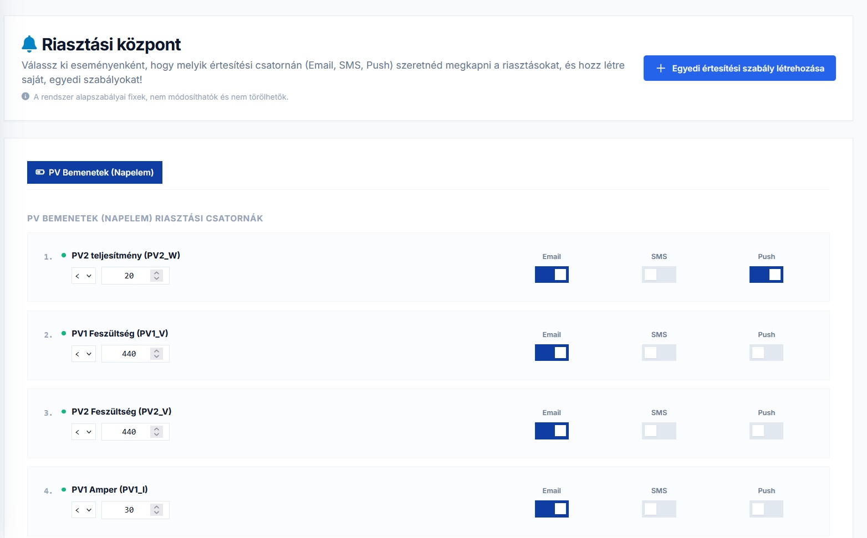This screenshot has width=867, height=538.
Task: Click the info icon before the fixed rules note
Action: tap(25, 96)
